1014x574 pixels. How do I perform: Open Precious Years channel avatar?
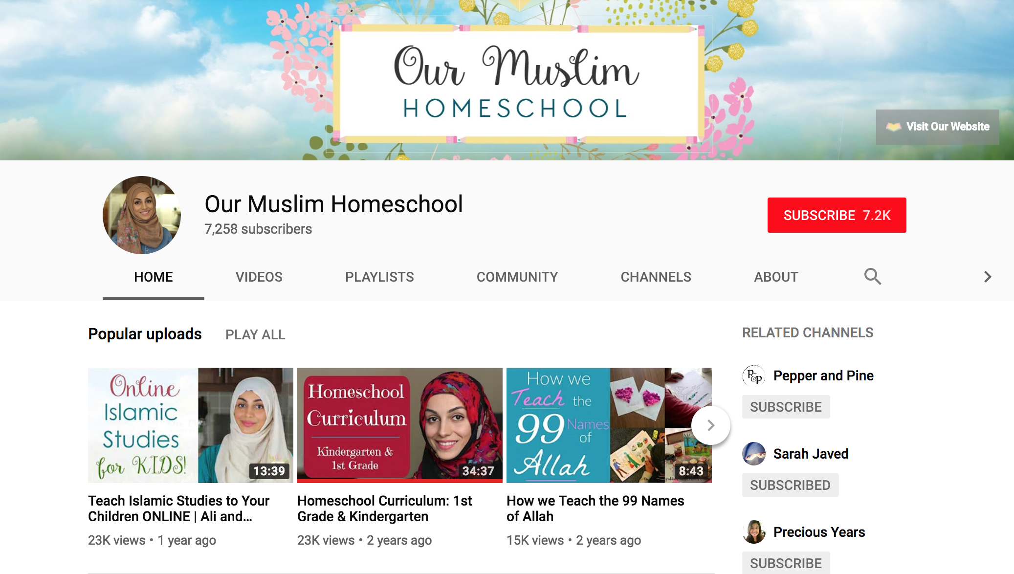pos(754,532)
